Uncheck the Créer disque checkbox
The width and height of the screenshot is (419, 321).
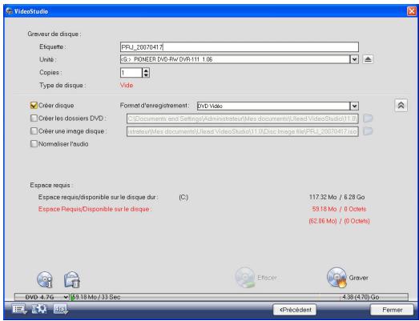(x=34, y=105)
